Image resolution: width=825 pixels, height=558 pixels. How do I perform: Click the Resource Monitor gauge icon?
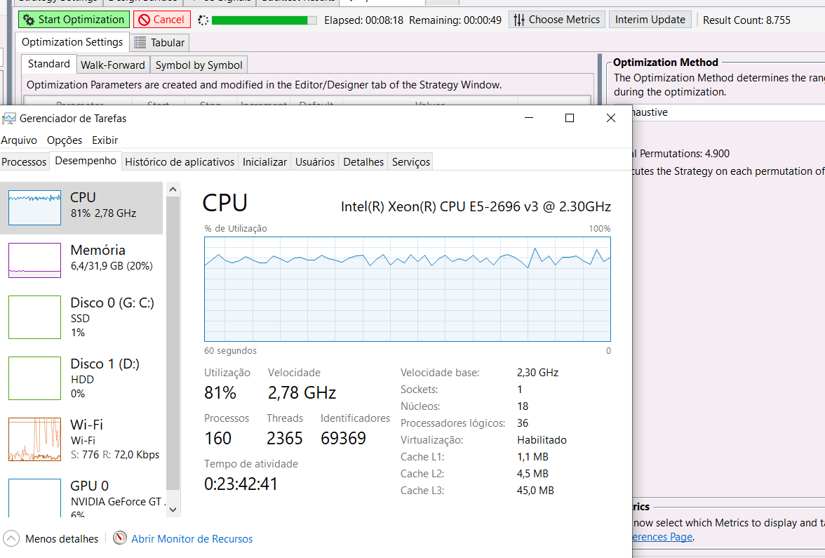click(120, 538)
